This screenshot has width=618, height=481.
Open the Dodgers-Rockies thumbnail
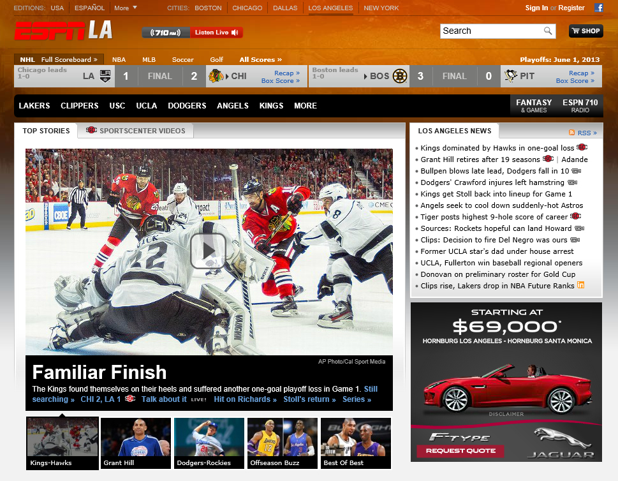pyautogui.click(x=209, y=443)
